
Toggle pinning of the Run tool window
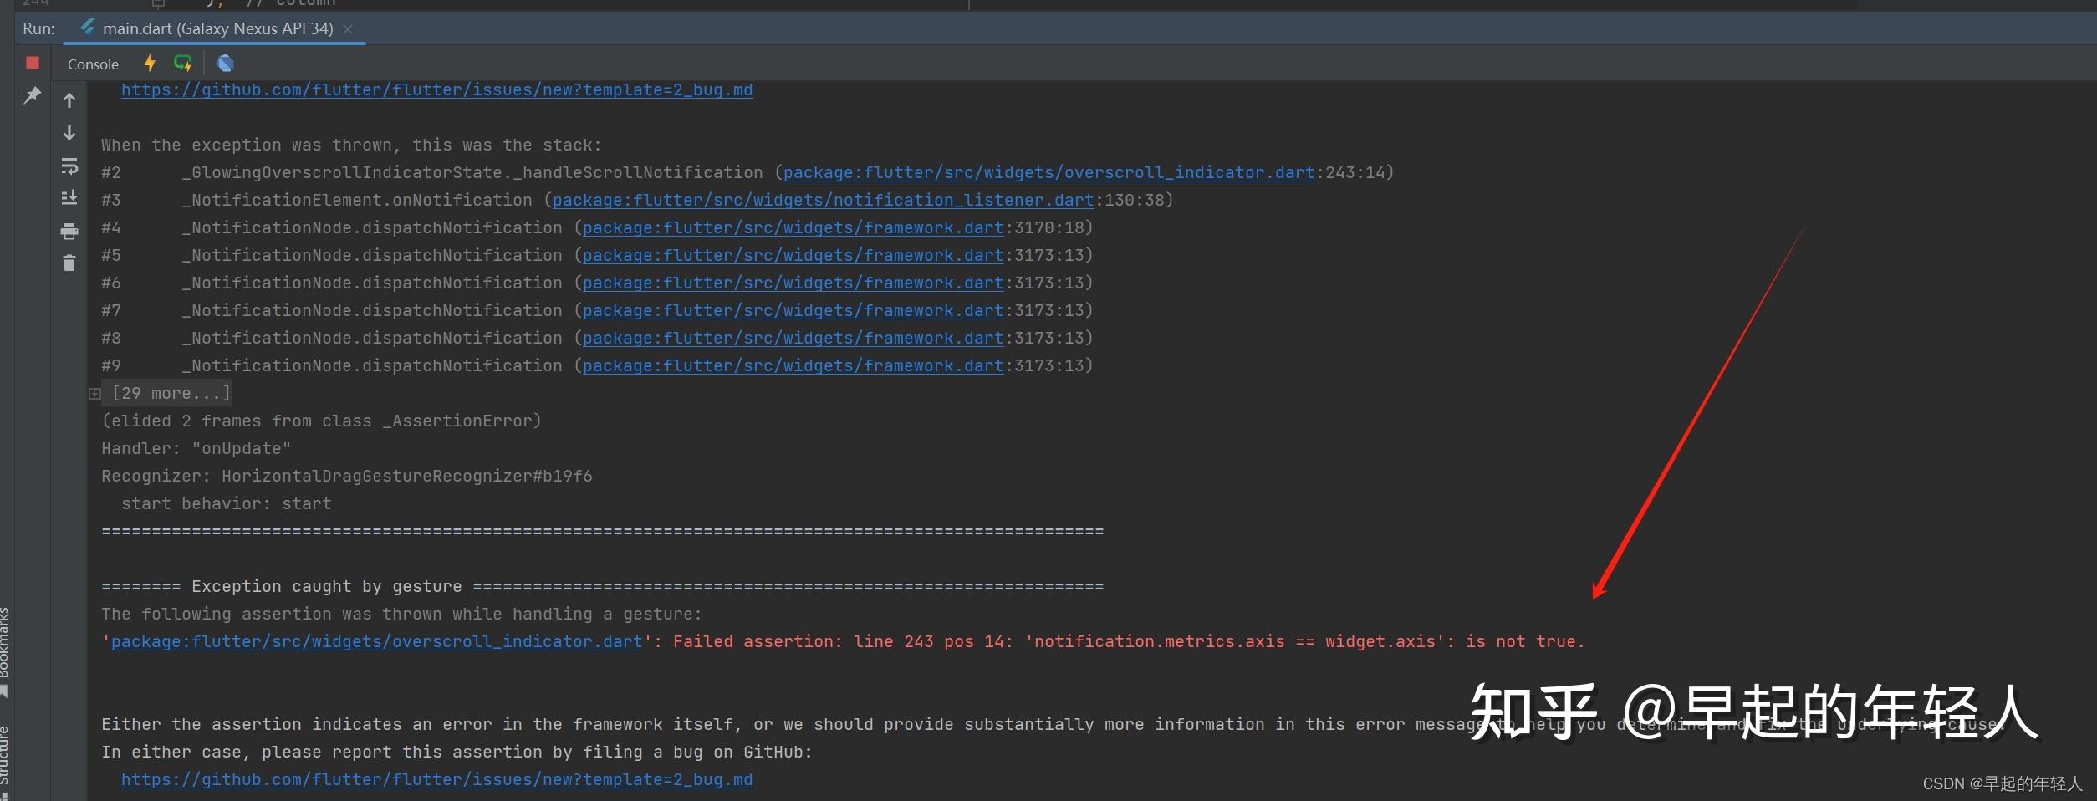33,94
